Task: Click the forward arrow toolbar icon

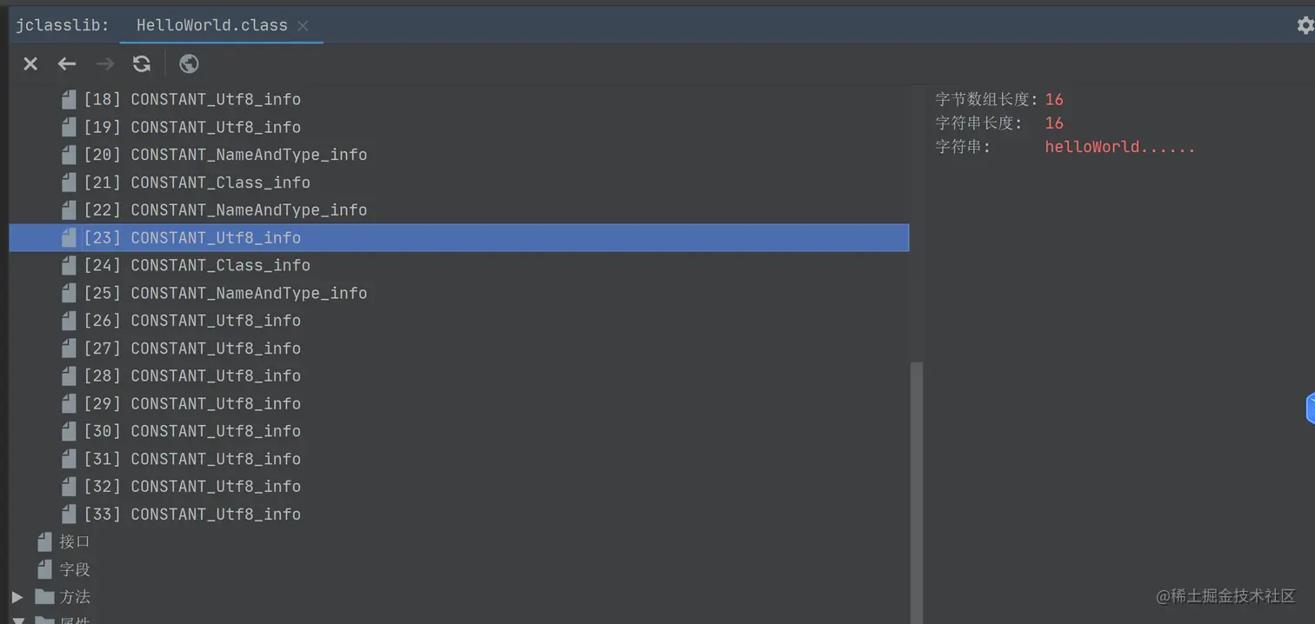Action: coord(104,63)
